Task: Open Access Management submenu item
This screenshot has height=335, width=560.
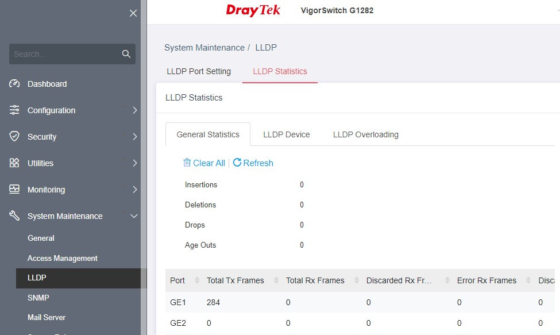Action: (x=63, y=258)
